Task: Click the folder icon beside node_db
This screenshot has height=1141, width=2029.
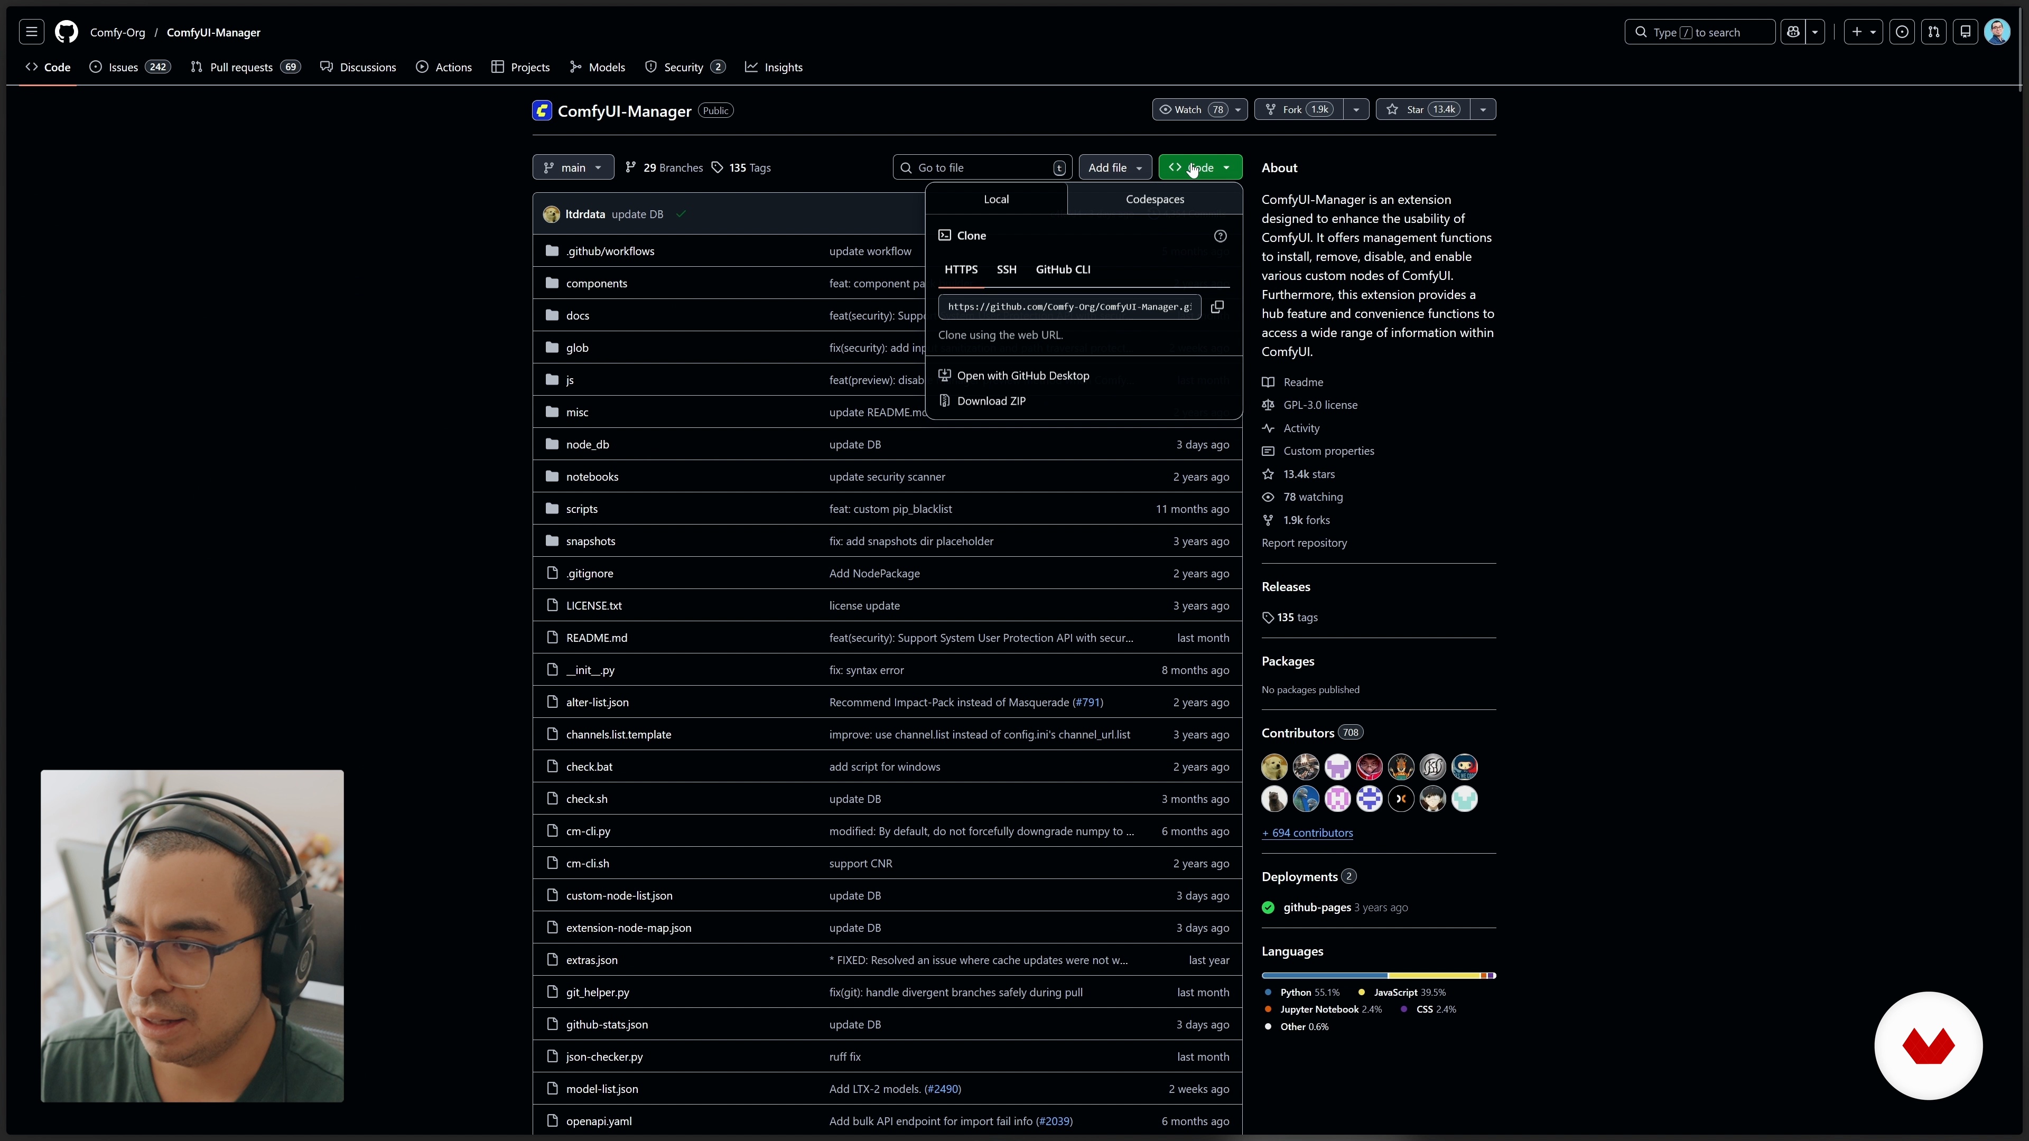Action: tap(552, 445)
